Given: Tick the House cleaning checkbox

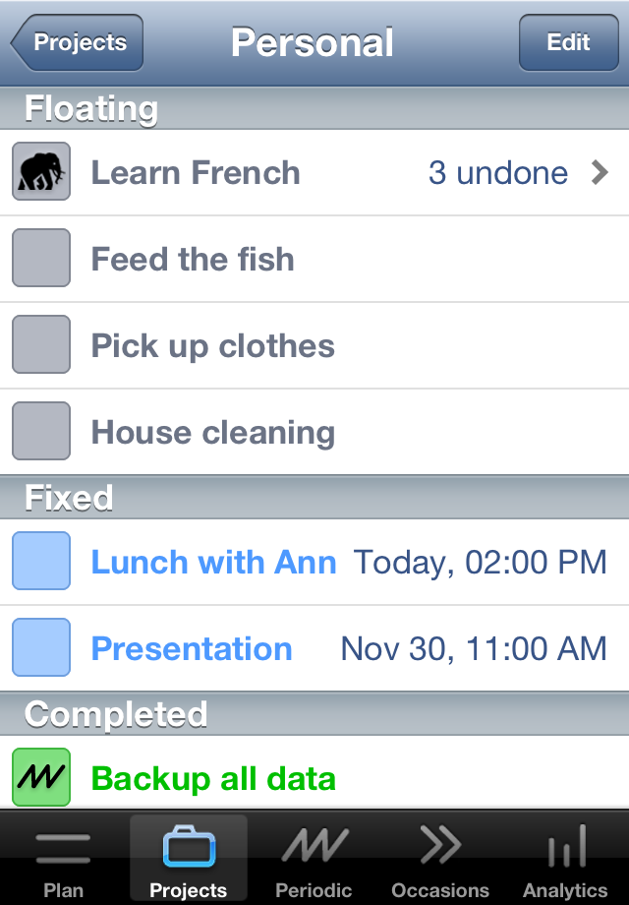Looking at the screenshot, I should pyautogui.click(x=41, y=431).
